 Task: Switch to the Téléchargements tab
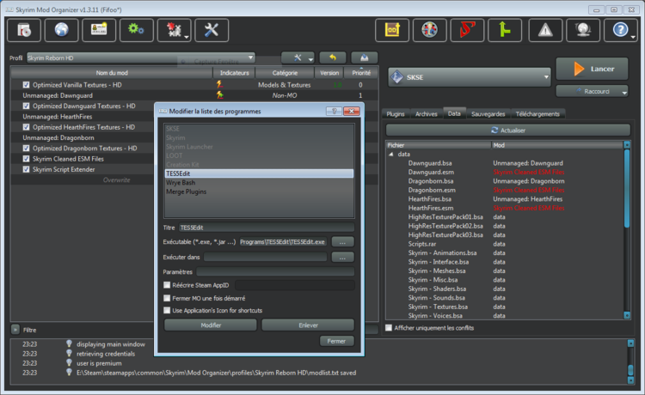(x=537, y=113)
